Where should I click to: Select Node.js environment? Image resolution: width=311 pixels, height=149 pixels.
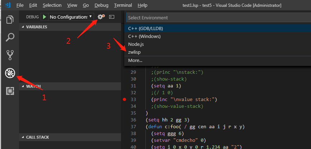(x=218, y=44)
